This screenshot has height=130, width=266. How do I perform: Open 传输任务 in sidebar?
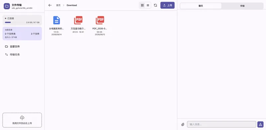point(22,54)
